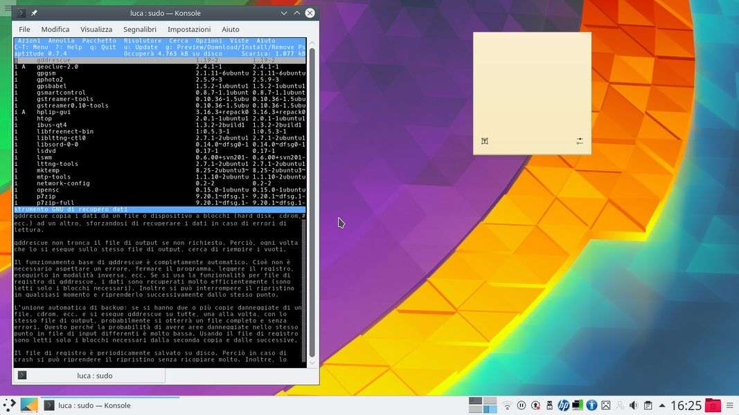Open the clipboard tray icon
Image resolution: width=739 pixels, height=415 pixels.
click(648, 405)
